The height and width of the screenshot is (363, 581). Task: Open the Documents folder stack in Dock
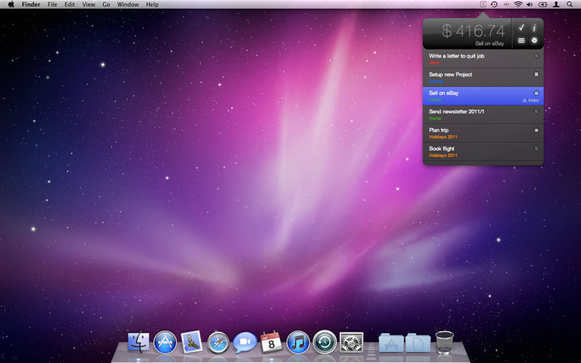click(x=418, y=343)
